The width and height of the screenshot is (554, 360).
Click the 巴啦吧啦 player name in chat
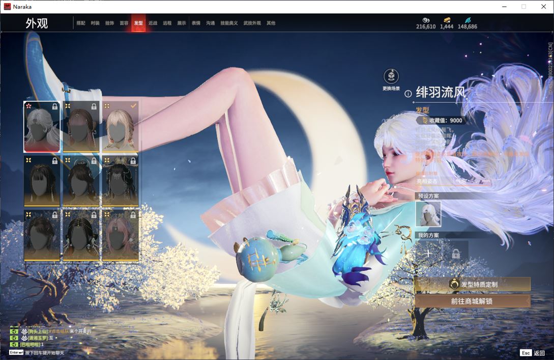point(31,344)
